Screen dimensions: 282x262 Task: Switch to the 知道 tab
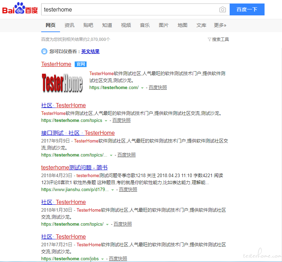(x=107, y=25)
